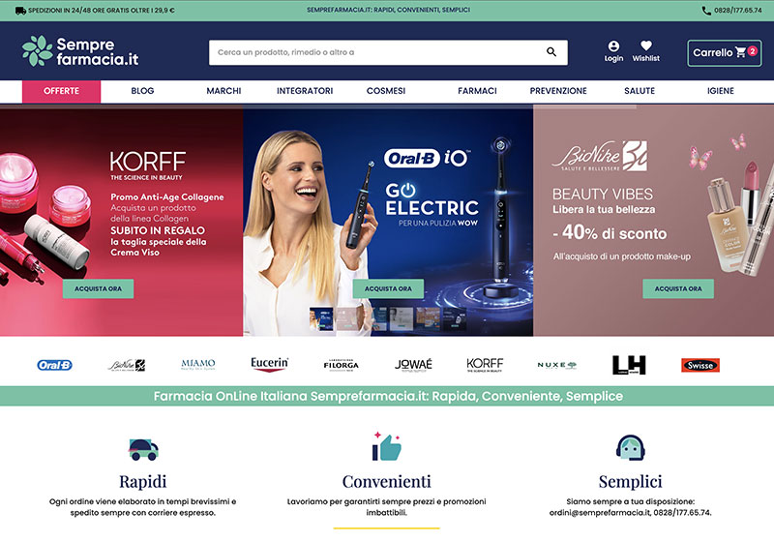Click the text 'SEMPREFARMACIA.IT: RAPIDI, CONVENIENTI, SEMPLICI'
The width and height of the screenshot is (774, 542).
(x=388, y=10)
